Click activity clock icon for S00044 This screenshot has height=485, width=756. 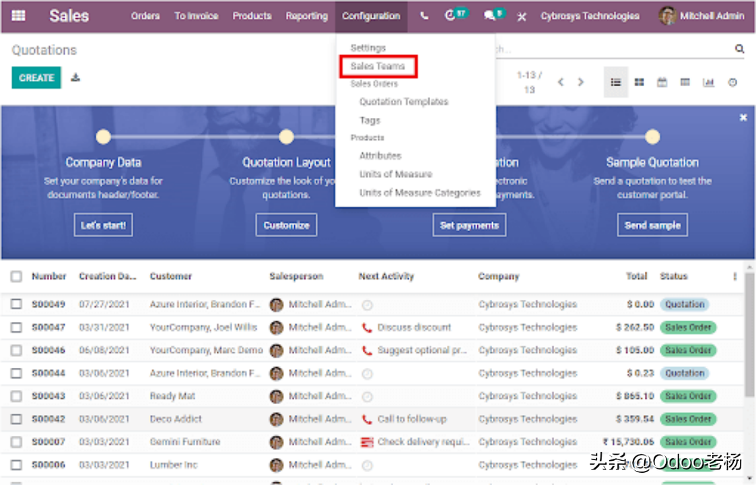click(x=367, y=374)
